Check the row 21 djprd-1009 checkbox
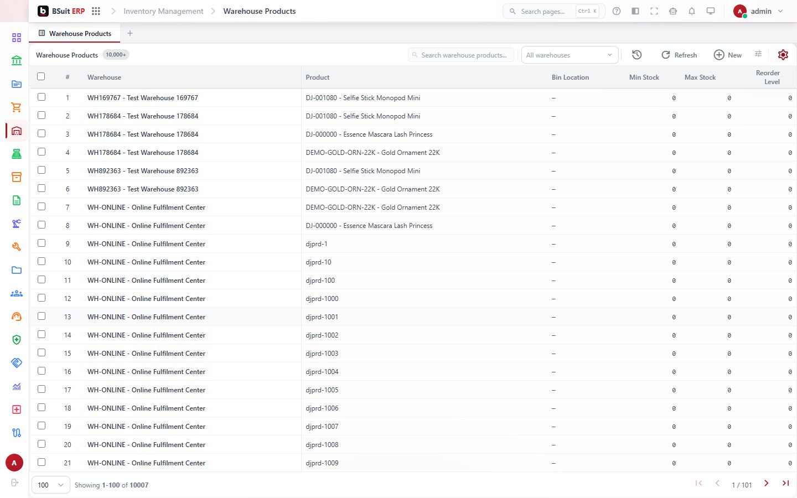 point(42,462)
